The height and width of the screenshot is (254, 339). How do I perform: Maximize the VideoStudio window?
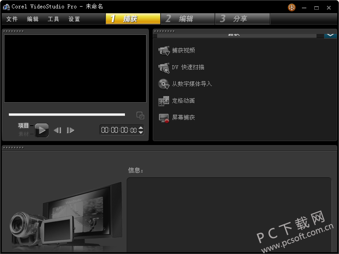pos(316,8)
